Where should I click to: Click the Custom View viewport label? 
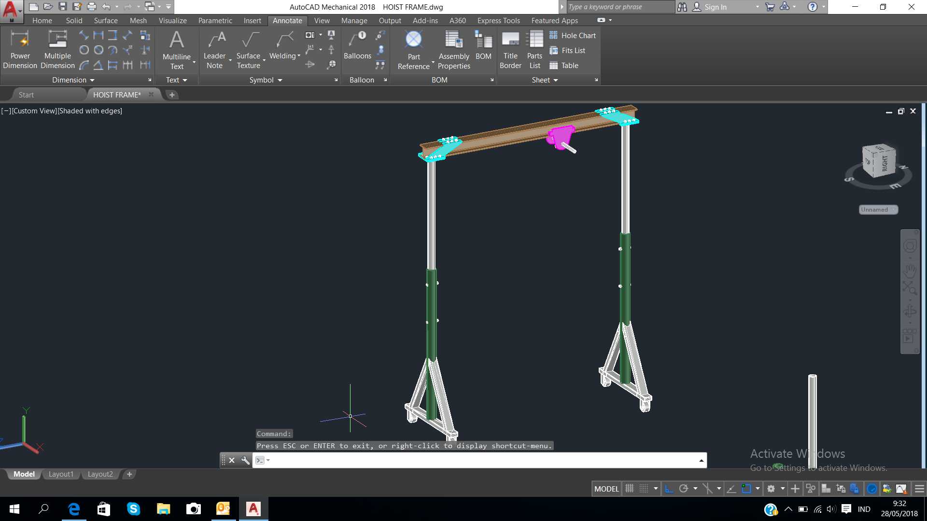point(34,111)
